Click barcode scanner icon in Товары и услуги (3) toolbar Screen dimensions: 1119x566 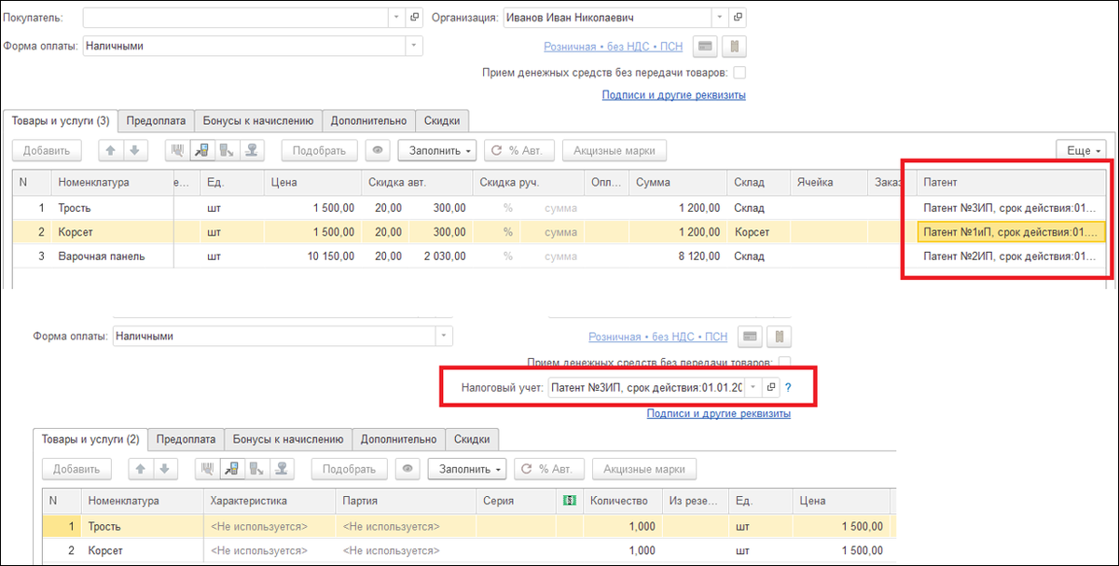pyautogui.click(x=177, y=150)
